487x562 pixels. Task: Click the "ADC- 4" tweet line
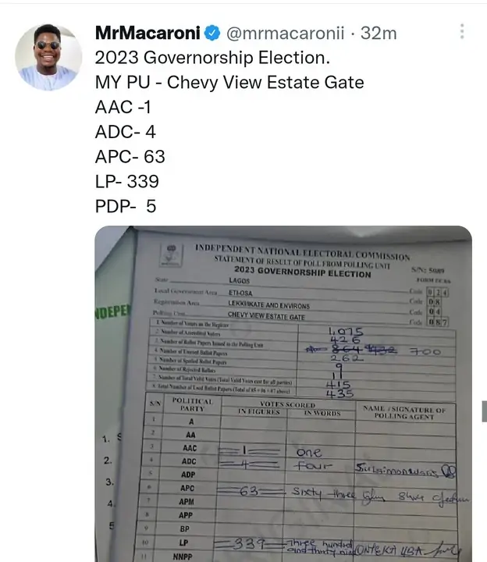point(125,132)
